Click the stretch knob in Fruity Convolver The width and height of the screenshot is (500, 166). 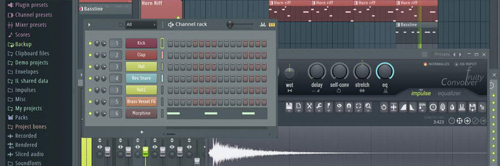[x=362, y=71]
